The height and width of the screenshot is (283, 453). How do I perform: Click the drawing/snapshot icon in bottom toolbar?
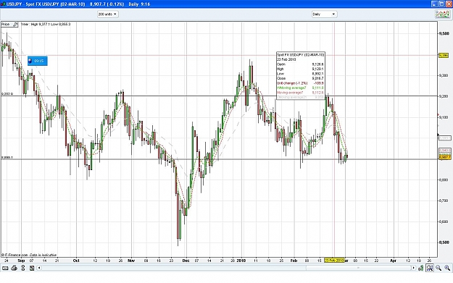click(x=32, y=268)
